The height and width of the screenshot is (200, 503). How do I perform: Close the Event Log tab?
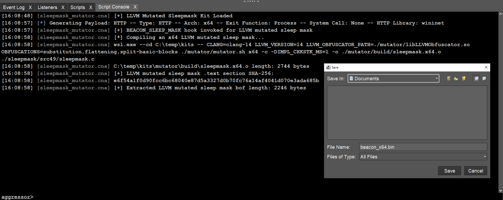(x=30, y=7)
